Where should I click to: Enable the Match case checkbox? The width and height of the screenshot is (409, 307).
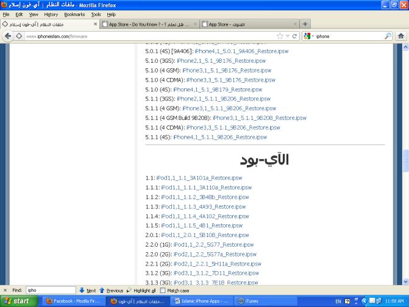(x=163, y=291)
